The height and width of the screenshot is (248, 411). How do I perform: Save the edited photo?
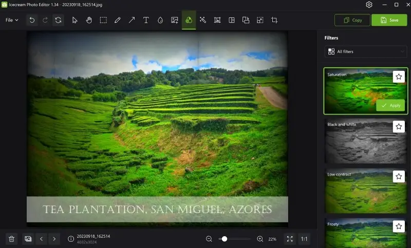coord(389,20)
